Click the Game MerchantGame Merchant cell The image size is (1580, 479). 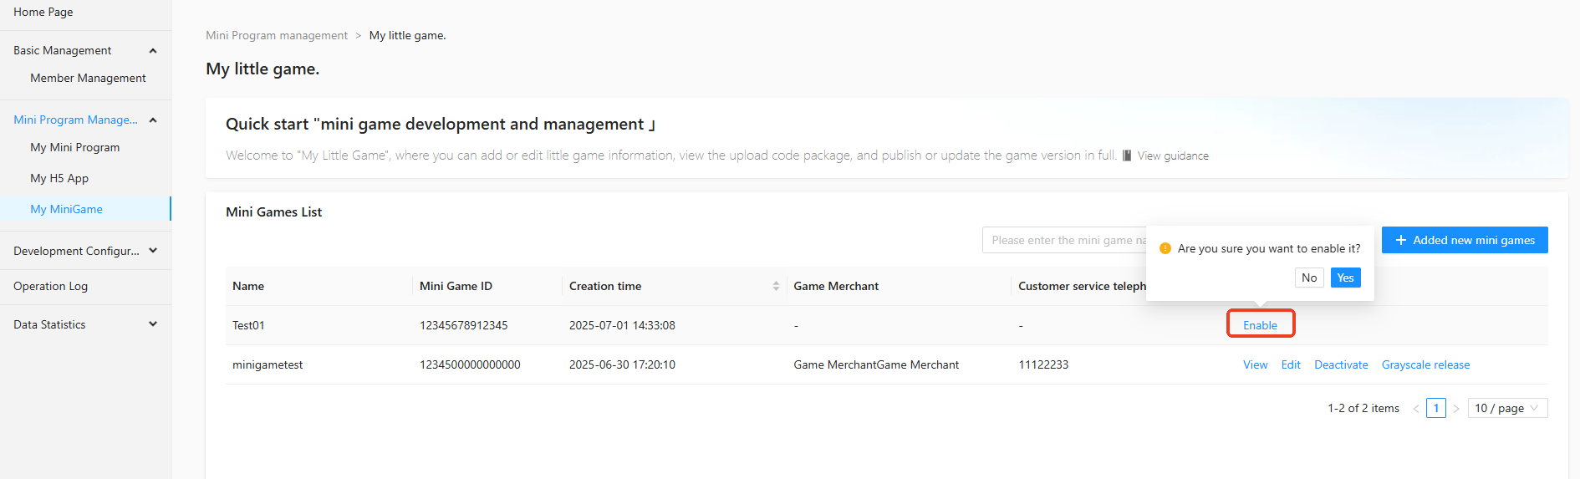pyautogui.click(x=876, y=364)
